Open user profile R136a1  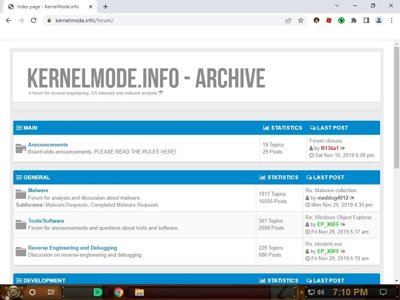coord(330,148)
